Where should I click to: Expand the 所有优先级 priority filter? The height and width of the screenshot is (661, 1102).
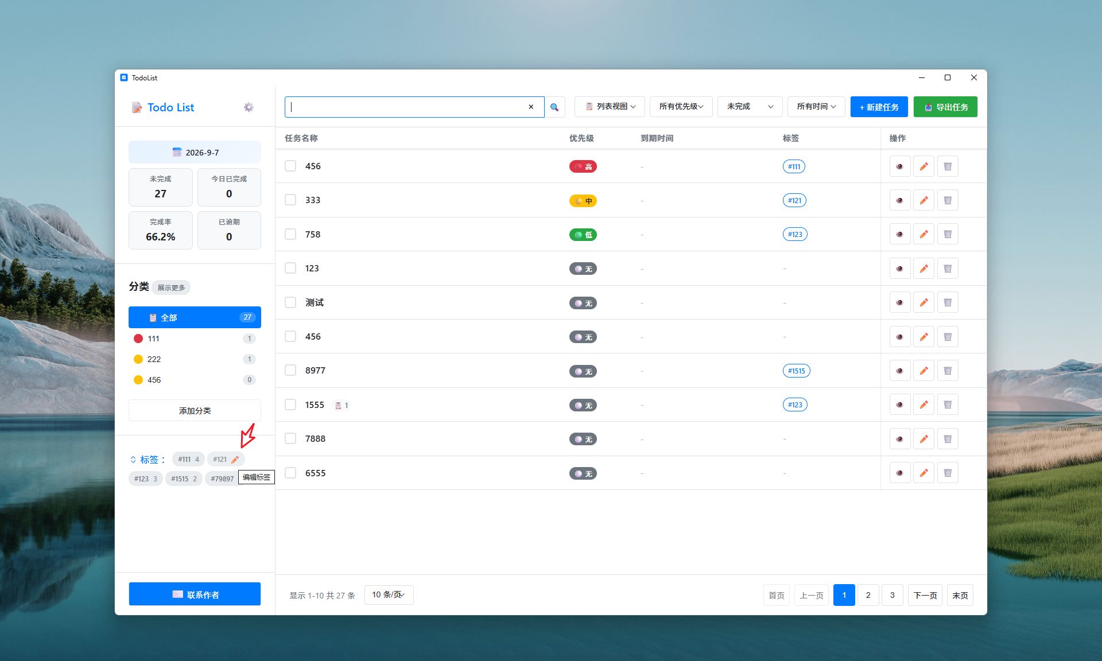pos(681,107)
